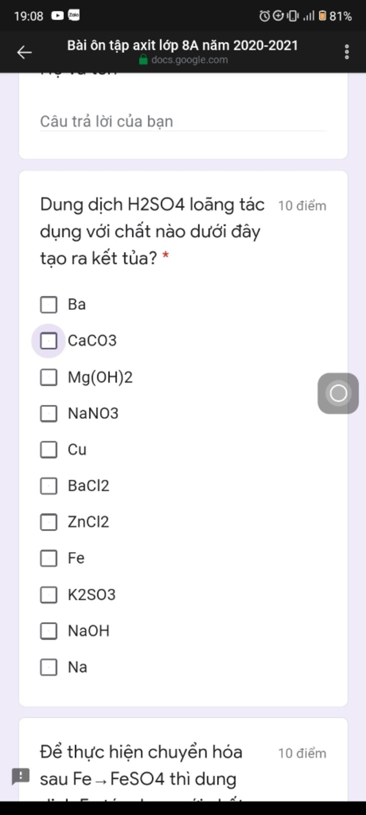Check the Ba checkbox
The height and width of the screenshot is (815, 366).
coord(49,305)
